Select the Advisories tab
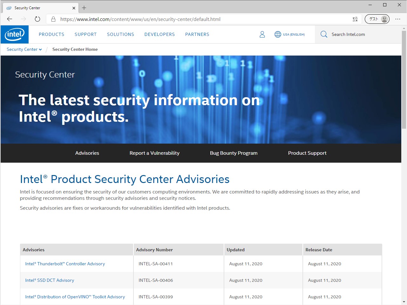This screenshot has height=305, width=407. click(x=87, y=153)
